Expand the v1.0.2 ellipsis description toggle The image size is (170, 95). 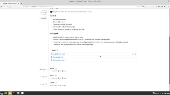(x=56, y=68)
